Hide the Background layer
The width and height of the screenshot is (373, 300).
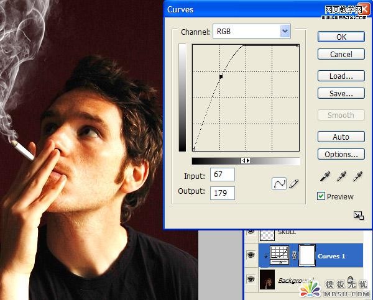pos(251,279)
